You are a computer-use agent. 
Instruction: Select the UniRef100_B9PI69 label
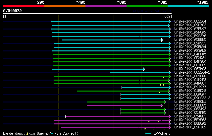point(190,127)
